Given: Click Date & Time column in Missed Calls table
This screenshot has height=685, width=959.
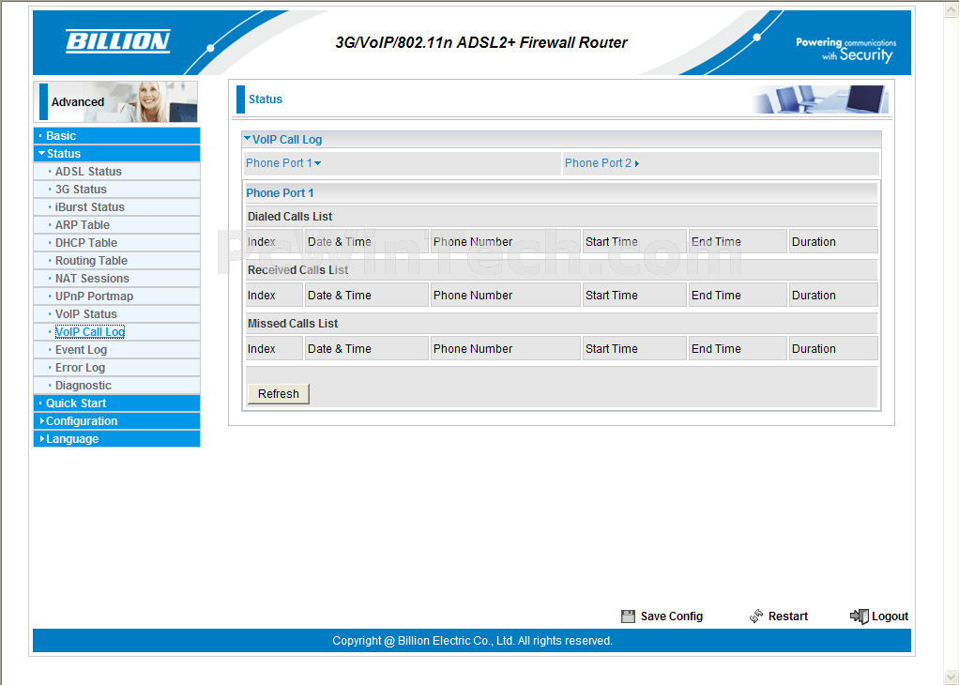Looking at the screenshot, I should 366,349.
